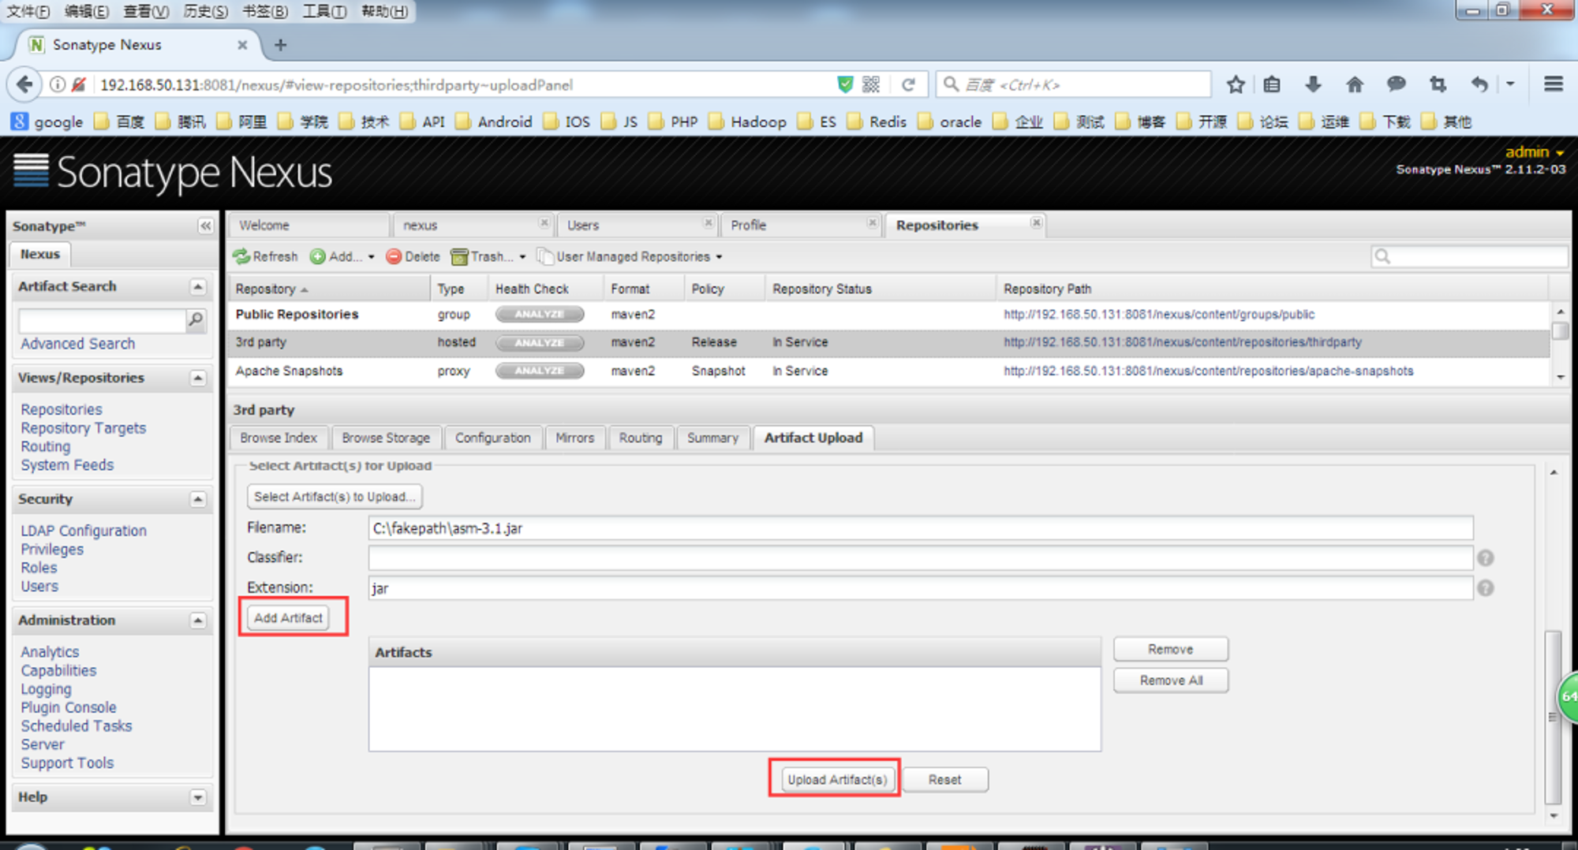Click the browser back arrow button
The width and height of the screenshot is (1578, 850).
pos(24,84)
